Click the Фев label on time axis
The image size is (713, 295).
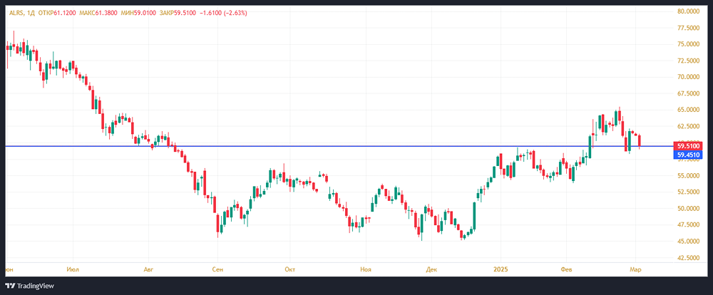pyautogui.click(x=565, y=269)
